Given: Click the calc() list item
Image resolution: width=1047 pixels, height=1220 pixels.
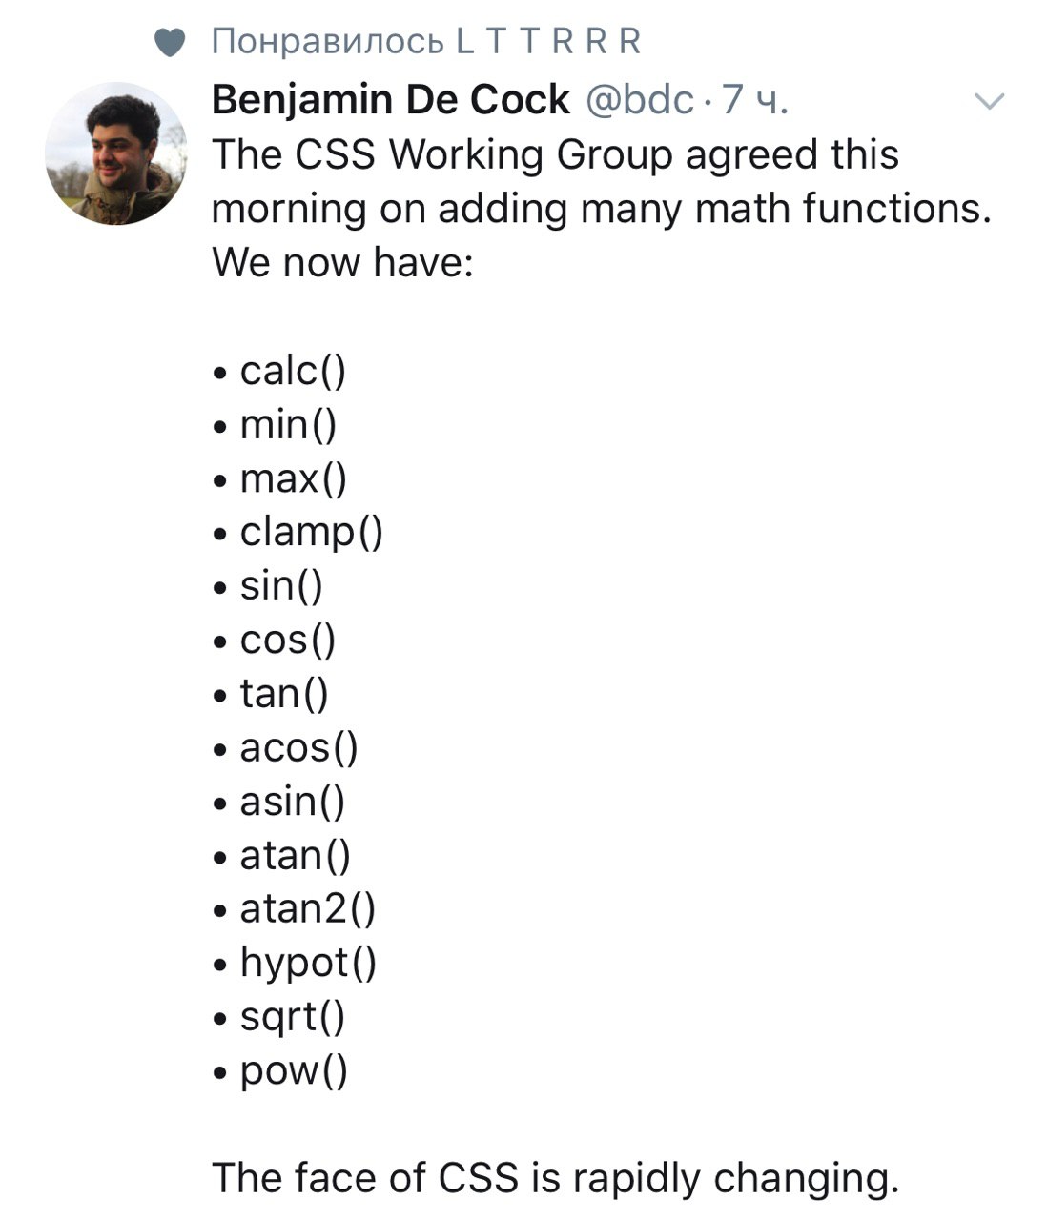Looking at the screenshot, I should pyautogui.click(x=280, y=370).
